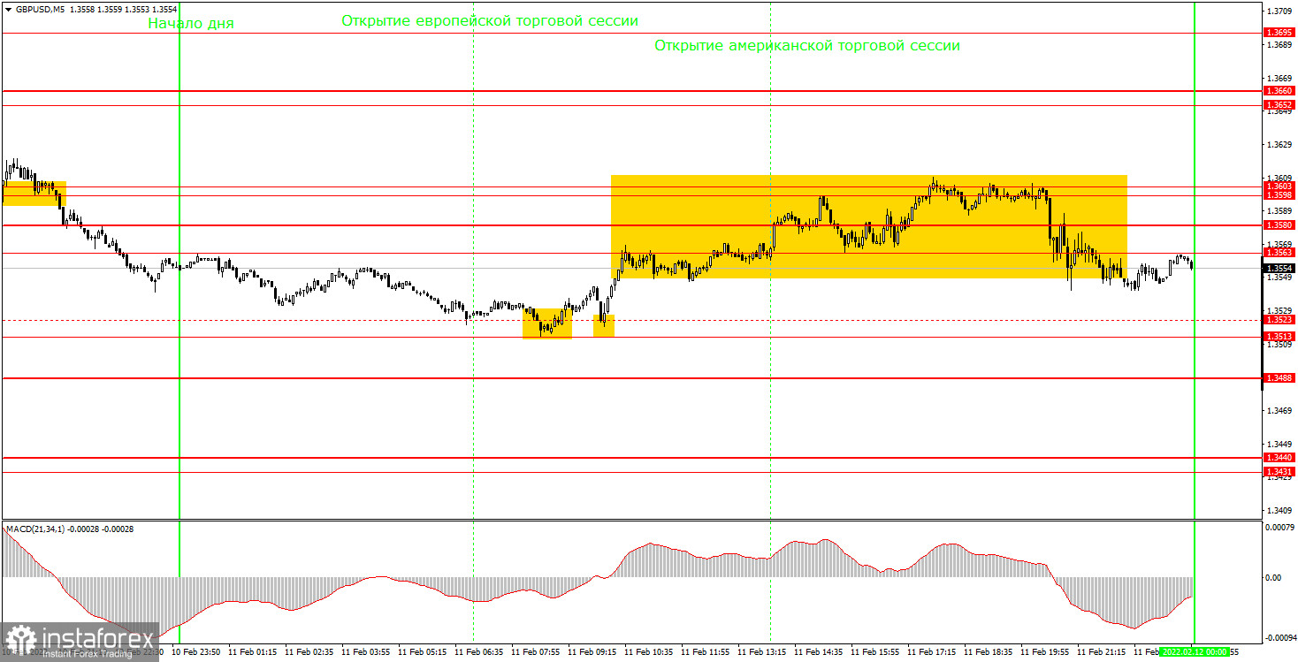1298x662 pixels.
Task: Click the MACD scale value 0.00079
Action: [1282, 527]
